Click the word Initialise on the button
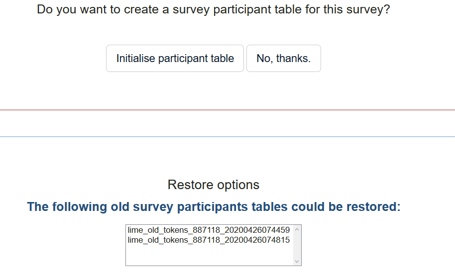455x272 pixels. (x=135, y=59)
